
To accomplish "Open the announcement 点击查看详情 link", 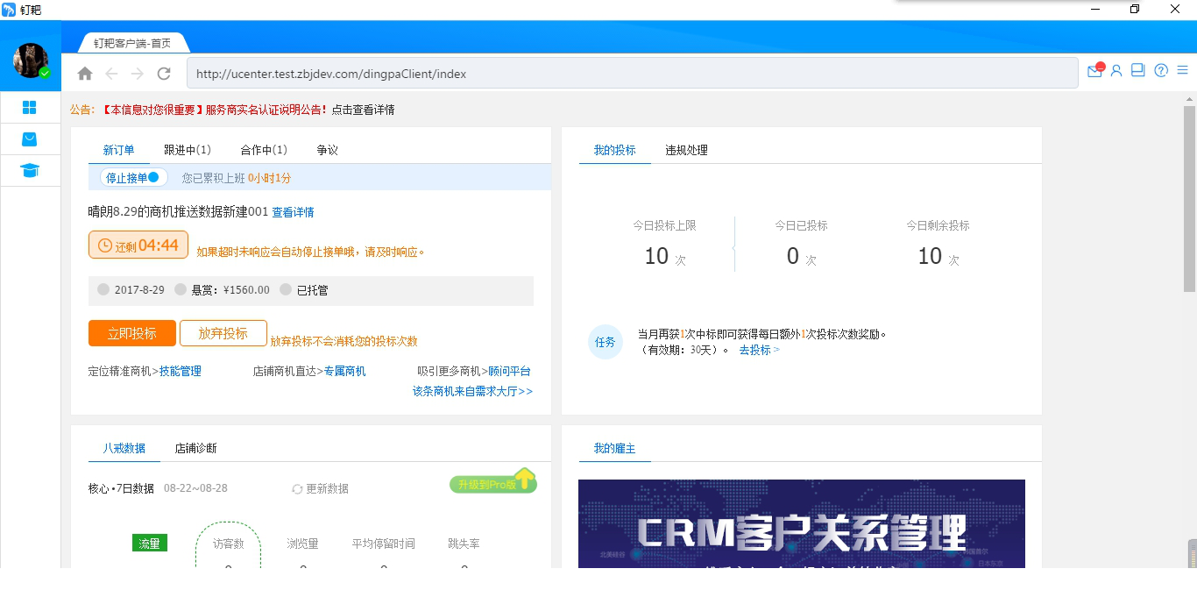I will (363, 110).
